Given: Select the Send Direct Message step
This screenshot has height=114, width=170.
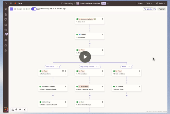Looking at the screenshot, I should (x=90, y=104).
